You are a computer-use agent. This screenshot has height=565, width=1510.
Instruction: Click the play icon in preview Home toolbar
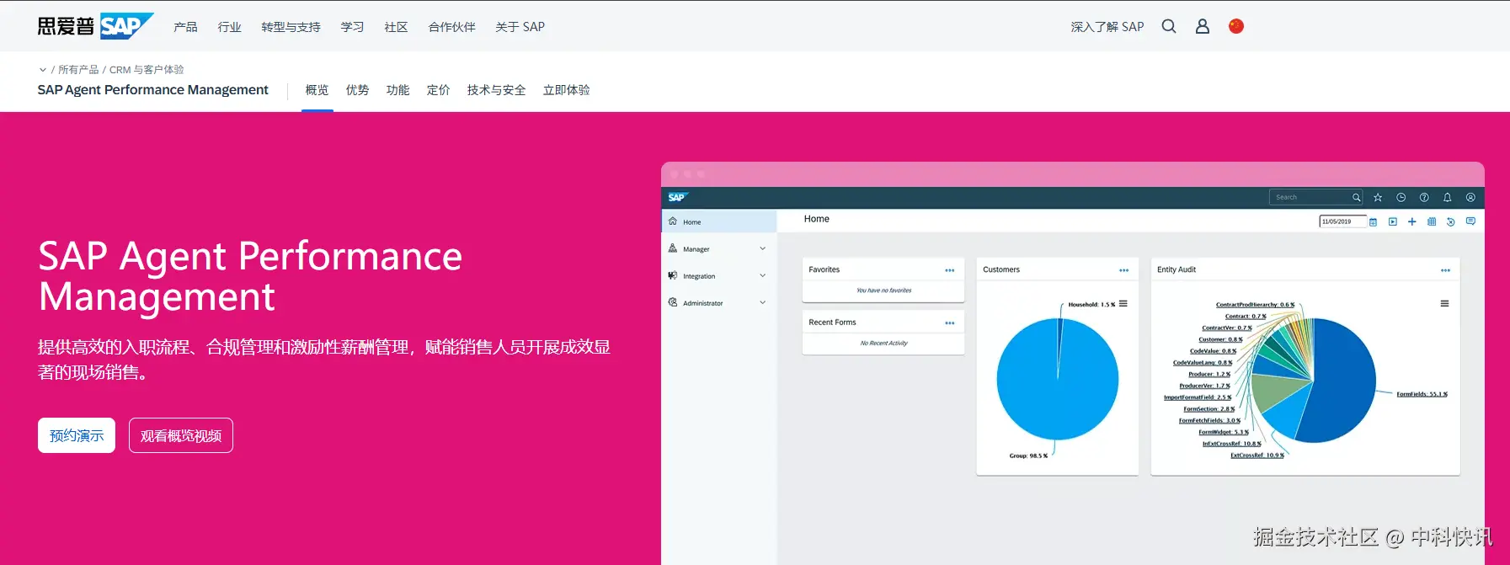tap(1393, 221)
